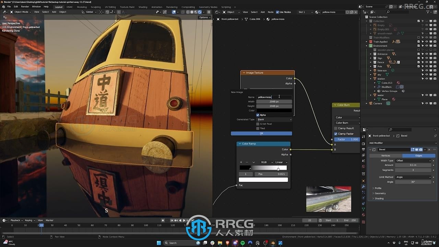Click the New Image Color swatch
This screenshot has width=439, height=247.
pos(274,110)
